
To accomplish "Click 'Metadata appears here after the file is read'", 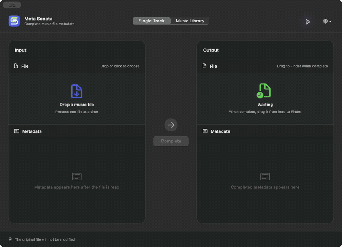I will [x=77, y=187].
